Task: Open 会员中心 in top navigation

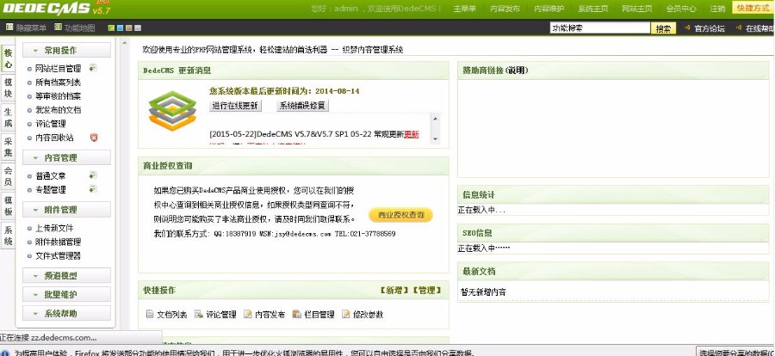Action: click(680, 9)
